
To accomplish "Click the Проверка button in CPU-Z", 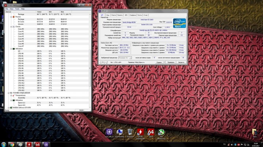I will 171,62.
